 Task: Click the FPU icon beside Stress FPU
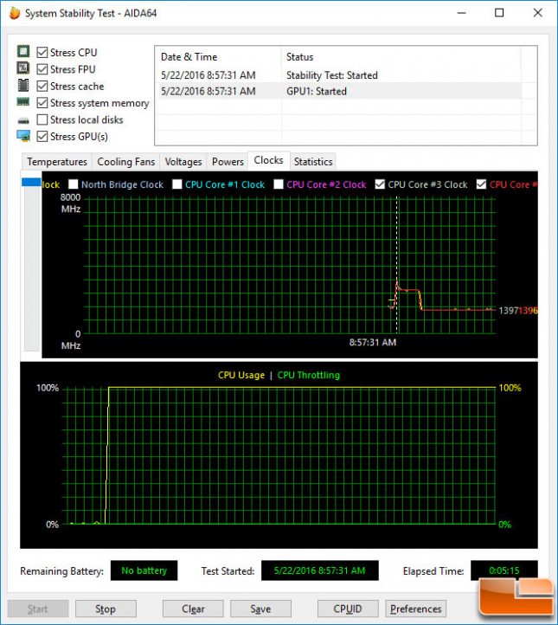point(23,68)
